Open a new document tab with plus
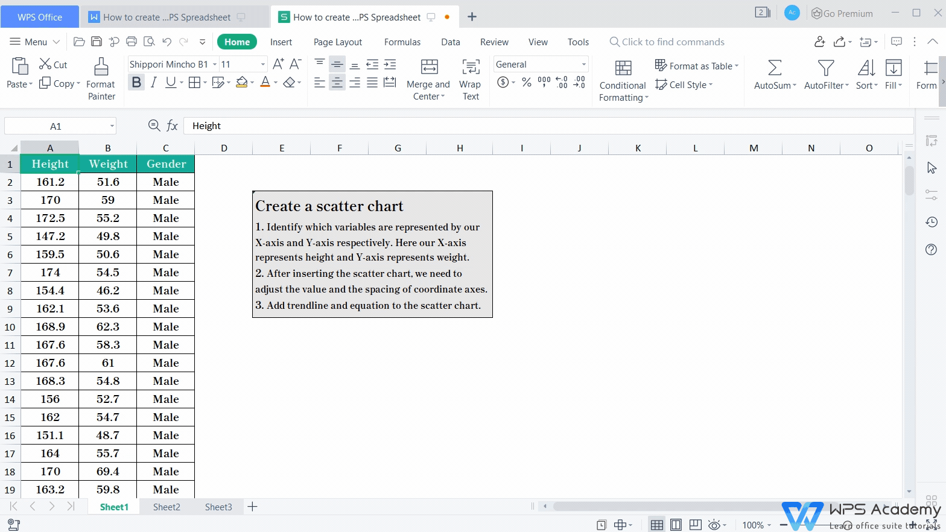946x532 pixels. coord(472,17)
